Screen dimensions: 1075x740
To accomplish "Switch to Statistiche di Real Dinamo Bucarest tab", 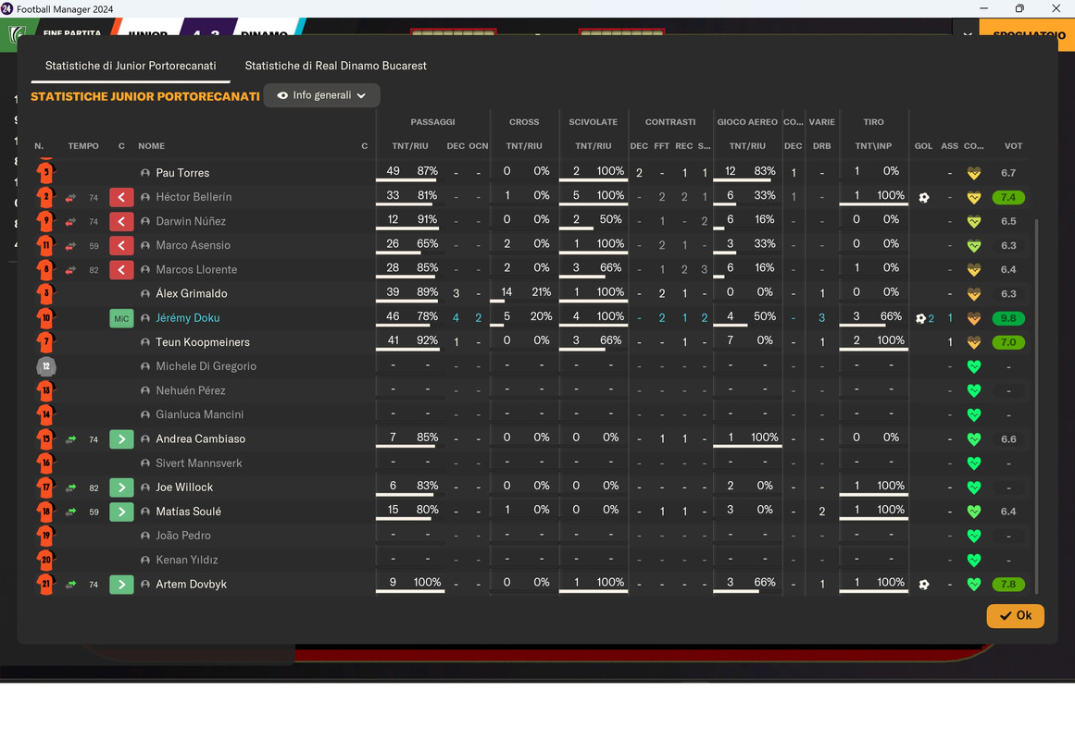I will (335, 66).
